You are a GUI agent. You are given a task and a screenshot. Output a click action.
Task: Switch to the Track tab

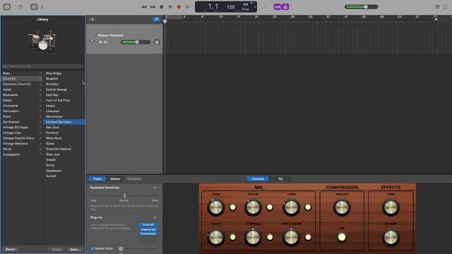click(97, 179)
